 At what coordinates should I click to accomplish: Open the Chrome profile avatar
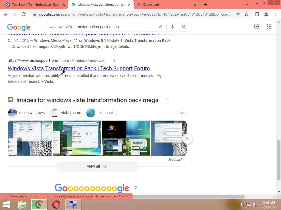(x=266, y=14)
